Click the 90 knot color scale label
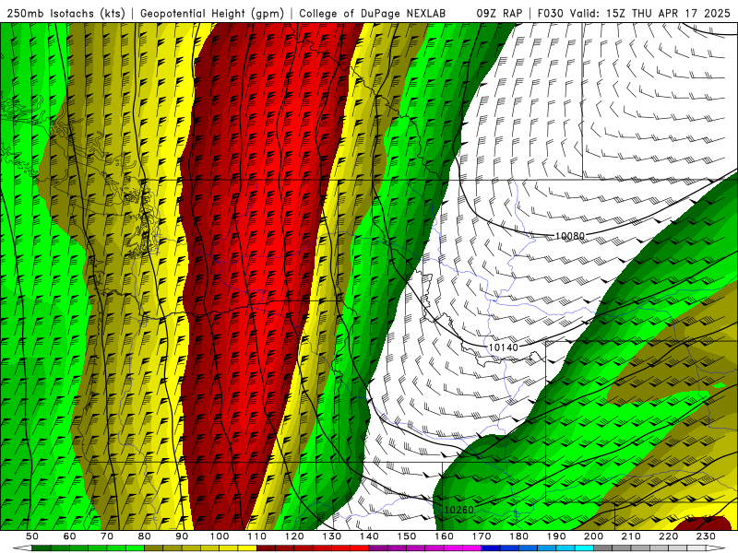This screenshot has height=553, width=738. (182, 536)
